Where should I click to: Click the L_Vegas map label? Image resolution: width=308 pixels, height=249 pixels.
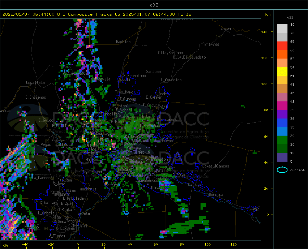click(44, 145)
